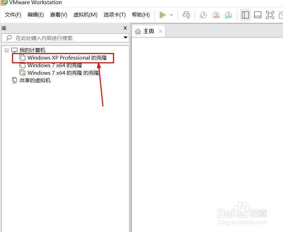Screen dimensions: 283x232
Task: Click the send Ctrl+Alt+Del toolbar icon
Action: 186,15
